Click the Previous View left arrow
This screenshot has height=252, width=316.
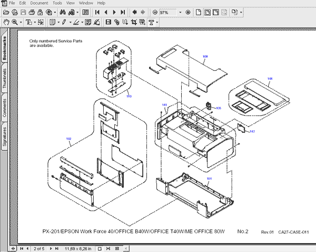click(x=135, y=12)
